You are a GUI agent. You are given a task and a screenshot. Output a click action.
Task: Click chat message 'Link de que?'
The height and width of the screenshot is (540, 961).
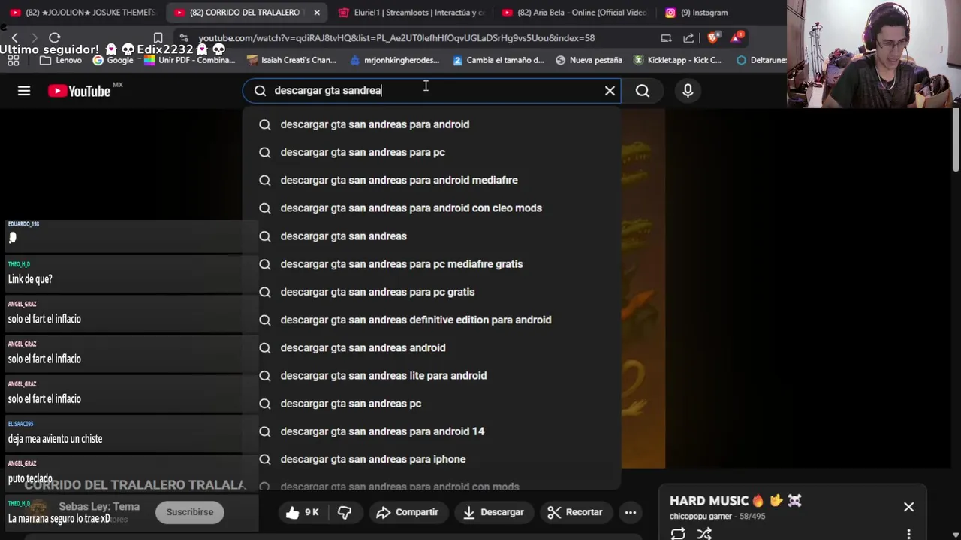pos(30,279)
